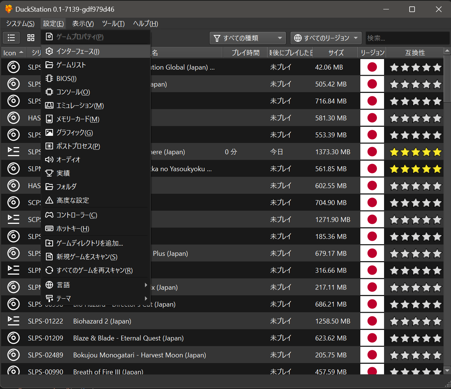Select Biohazard 2 (Japan) title

coord(102,321)
